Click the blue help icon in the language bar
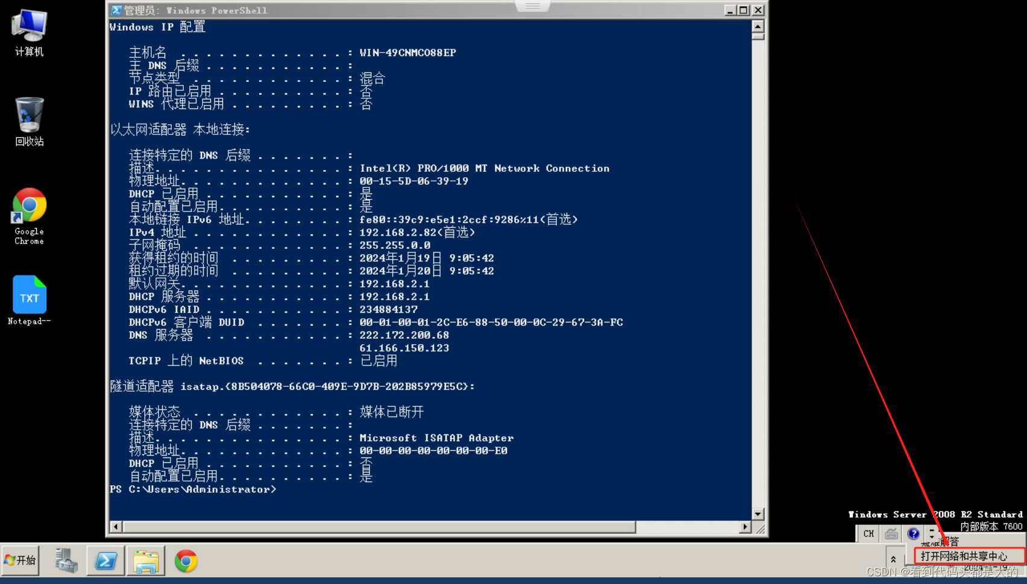This screenshot has width=1027, height=584. pyautogui.click(x=914, y=533)
